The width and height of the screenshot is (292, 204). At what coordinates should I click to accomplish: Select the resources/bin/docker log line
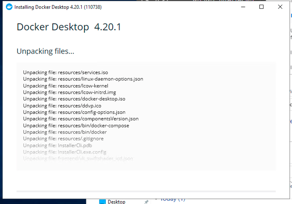(x=65, y=132)
